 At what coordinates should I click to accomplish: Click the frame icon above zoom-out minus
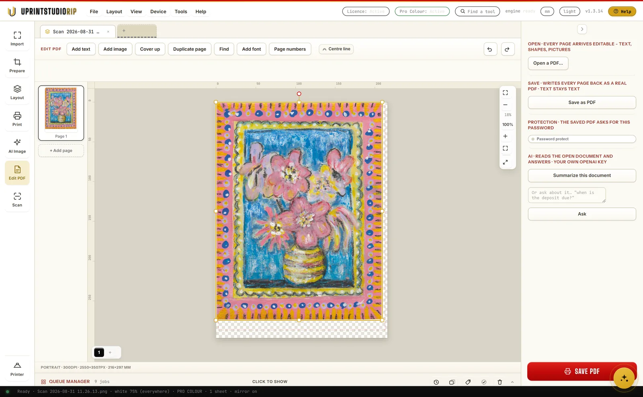(x=505, y=93)
